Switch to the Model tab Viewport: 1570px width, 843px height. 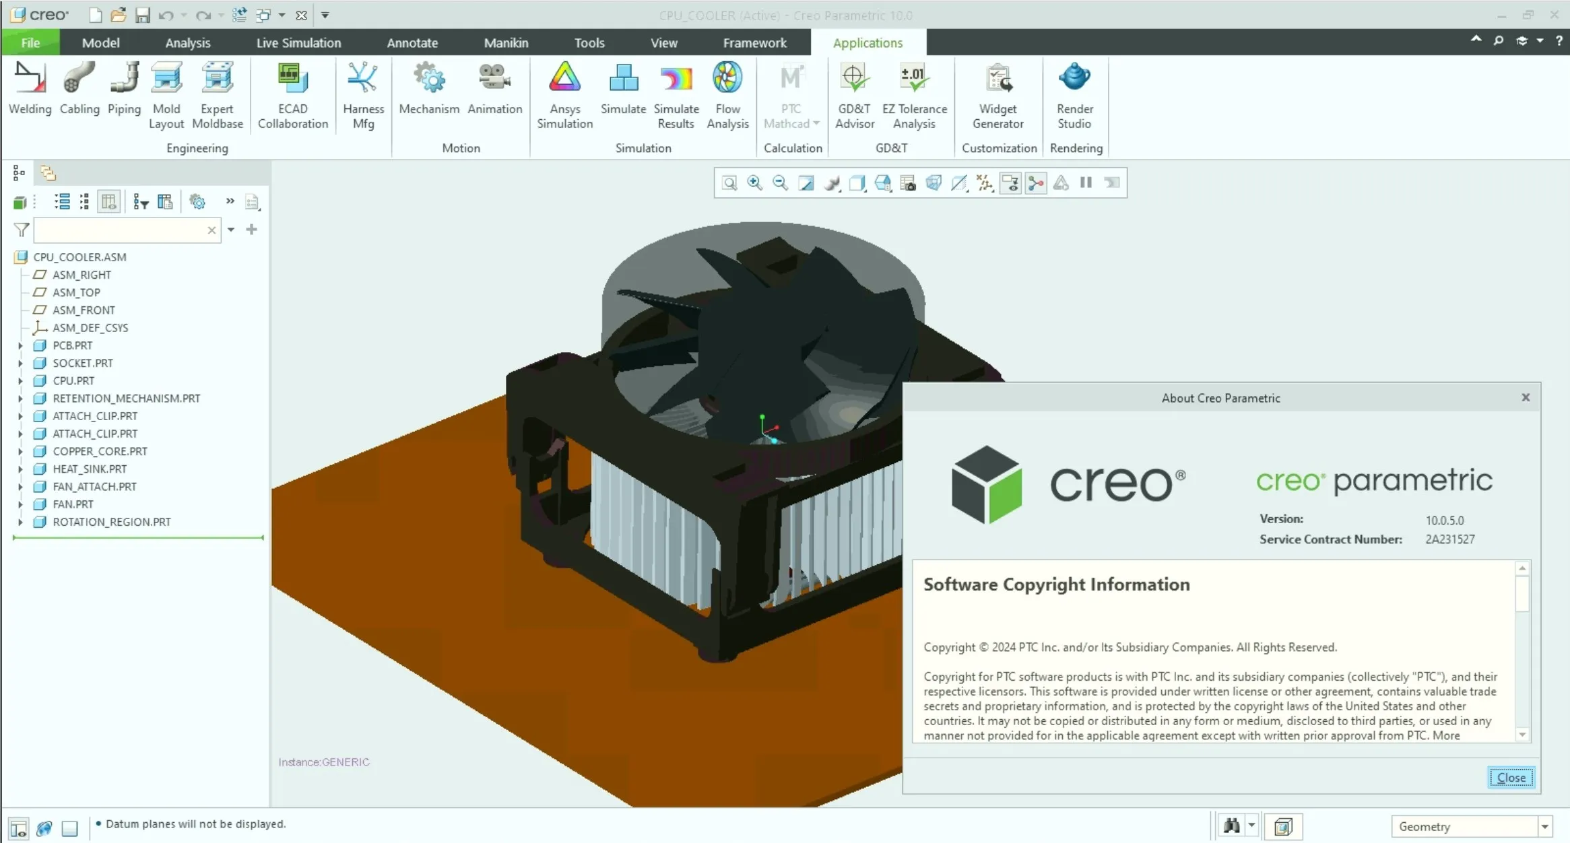pos(100,42)
